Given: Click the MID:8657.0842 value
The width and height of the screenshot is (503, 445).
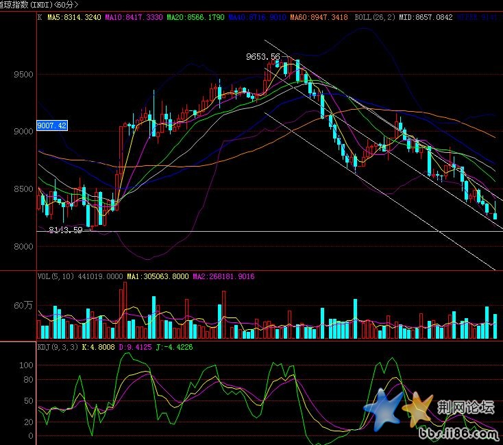Looking at the screenshot, I should [426, 17].
